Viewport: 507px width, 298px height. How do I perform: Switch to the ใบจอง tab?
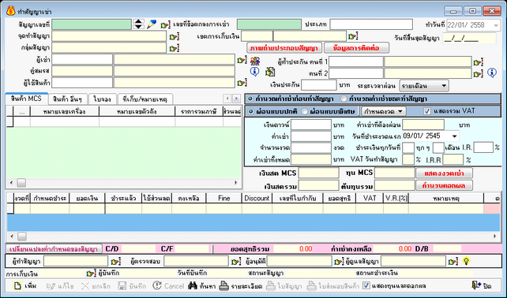tap(102, 99)
